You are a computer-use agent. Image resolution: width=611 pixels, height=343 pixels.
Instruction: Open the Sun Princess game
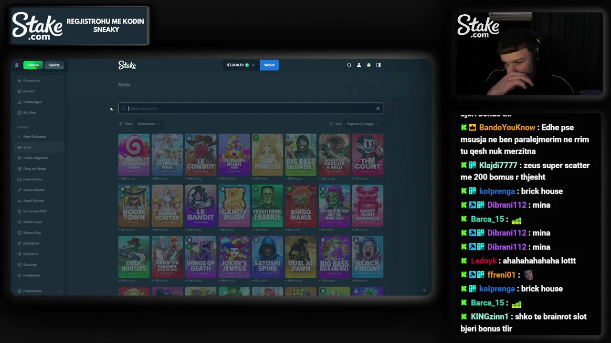(x=267, y=155)
